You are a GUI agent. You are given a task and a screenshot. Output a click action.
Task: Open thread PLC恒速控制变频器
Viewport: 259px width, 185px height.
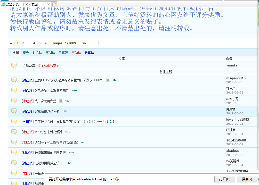(48, 132)
